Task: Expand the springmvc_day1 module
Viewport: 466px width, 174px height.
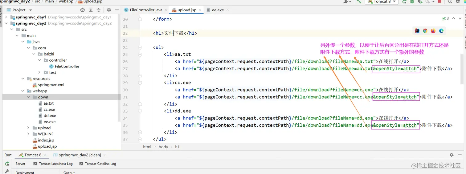Action: tap(6, 17)
